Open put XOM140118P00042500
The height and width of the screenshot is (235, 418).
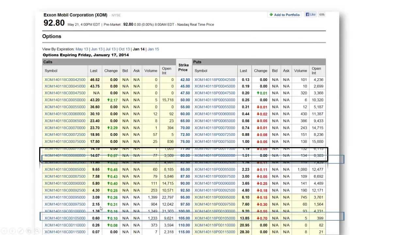tap(215, 80)
